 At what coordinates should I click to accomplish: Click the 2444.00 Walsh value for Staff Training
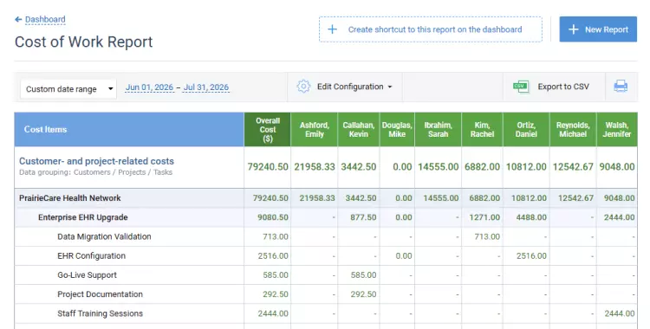(x=620, y=313)
